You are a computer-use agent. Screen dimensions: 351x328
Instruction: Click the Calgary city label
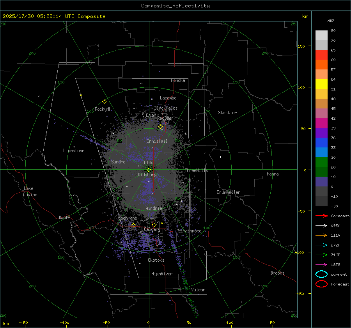coord(152,229)
